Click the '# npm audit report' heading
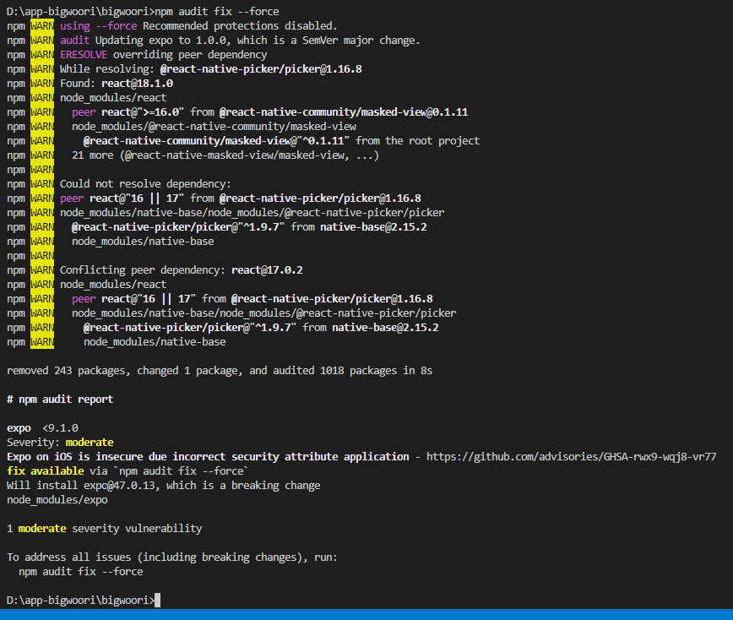Image resolution: width=733 pixels, height=620 pixels. click(x=60, y=400)
